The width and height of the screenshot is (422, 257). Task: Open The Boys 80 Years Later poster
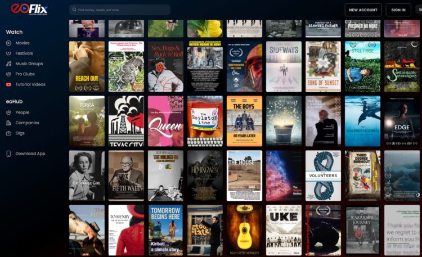click(244, 121)
